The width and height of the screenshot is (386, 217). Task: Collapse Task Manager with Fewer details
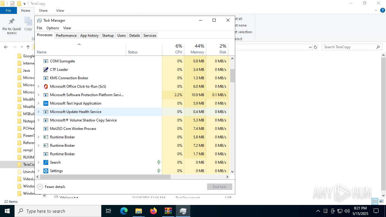pyautogui.click(x=51, y=187)
